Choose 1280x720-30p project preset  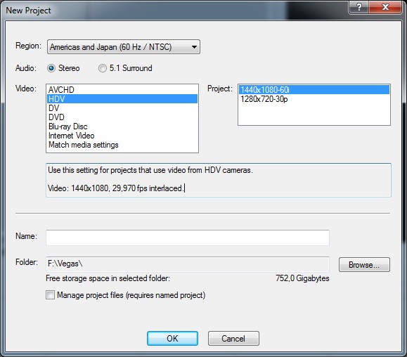(x=314, y=99)
